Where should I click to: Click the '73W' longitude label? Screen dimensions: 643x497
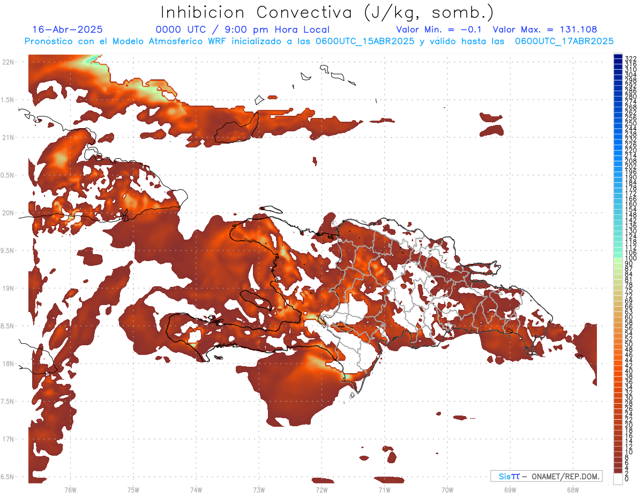(x=259, y=489)
